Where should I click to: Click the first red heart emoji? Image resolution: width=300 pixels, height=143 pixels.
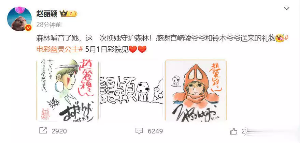133,49
